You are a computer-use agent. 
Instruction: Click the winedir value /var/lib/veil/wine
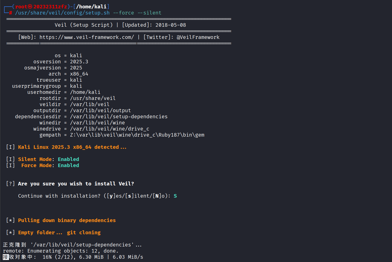pos(97,123)
